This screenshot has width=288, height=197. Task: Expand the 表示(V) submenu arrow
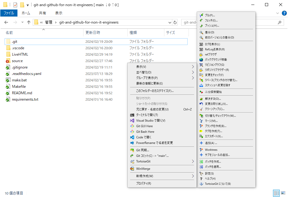193,67
